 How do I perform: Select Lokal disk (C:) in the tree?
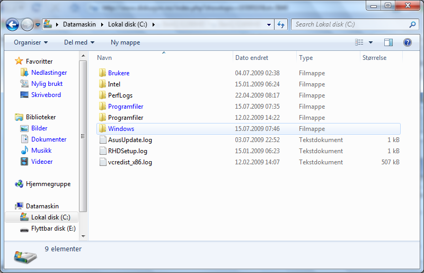tap(50, 217)
